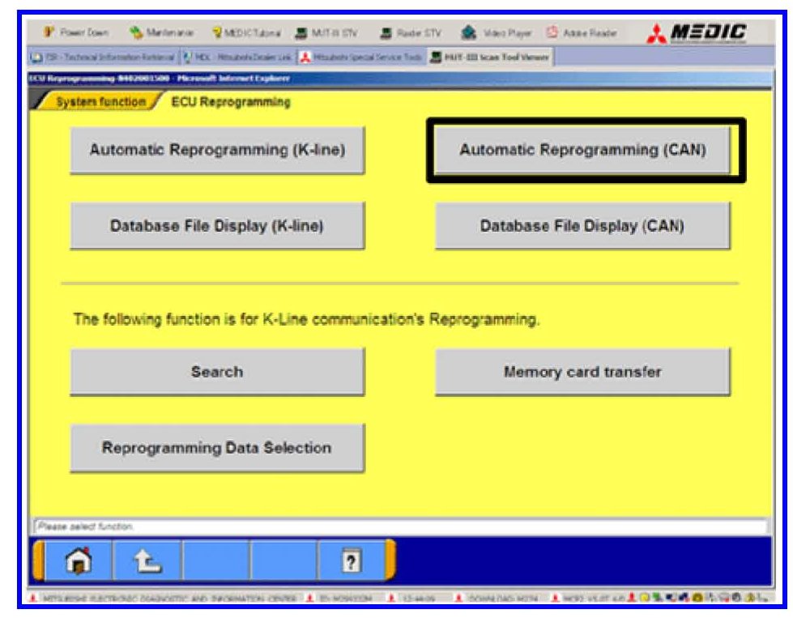Viewport: 793px width, 618px height.
Task: Open Database File Display (CAN)
Action: [582, 226]
